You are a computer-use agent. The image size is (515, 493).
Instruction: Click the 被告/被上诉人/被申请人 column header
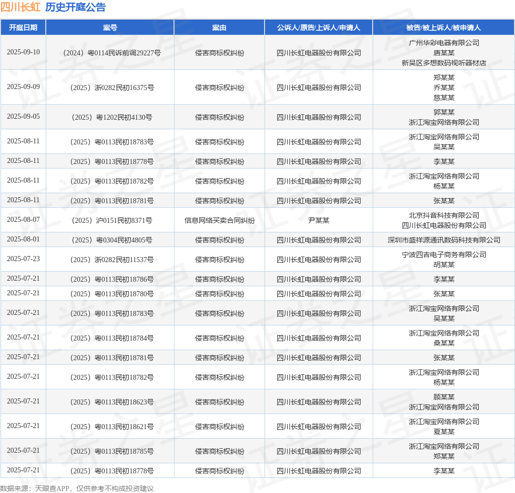coord(444,28)
